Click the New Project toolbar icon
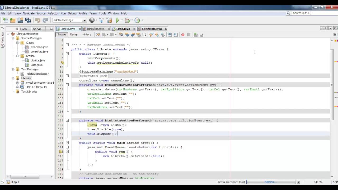 tap(13, 20)
